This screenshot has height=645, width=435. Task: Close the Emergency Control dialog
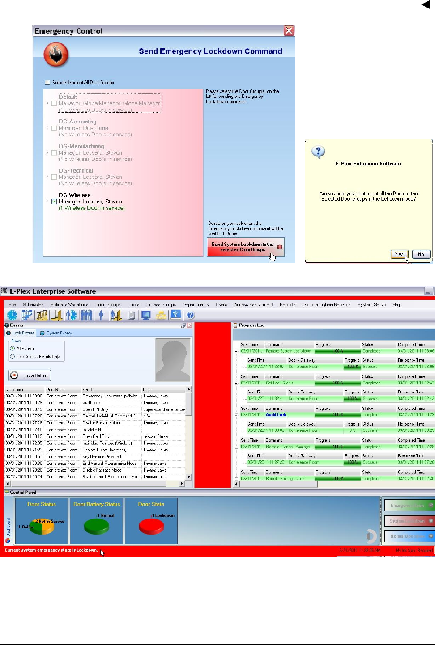click(x=289, y=30)
